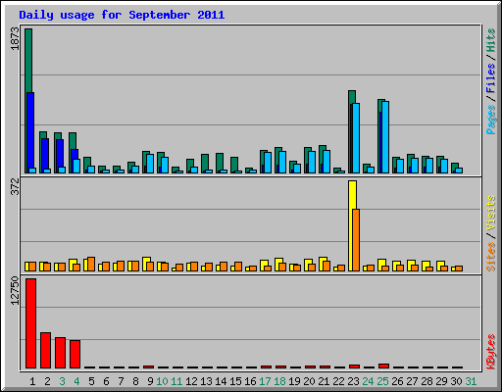Click the chart title 'Daily usage for September 2011'

point(122,15)
